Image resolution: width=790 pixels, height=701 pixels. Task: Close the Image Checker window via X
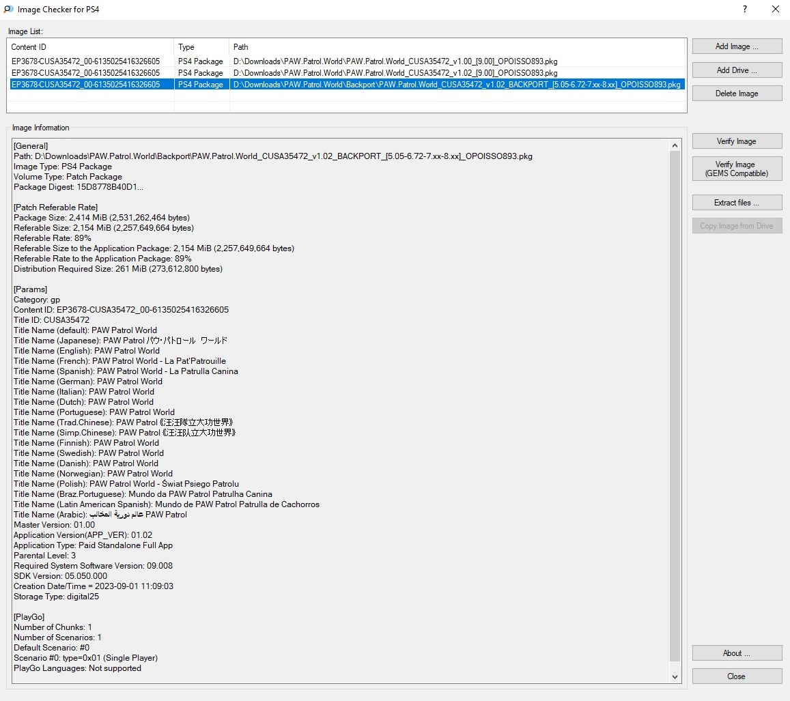point(775,10)
